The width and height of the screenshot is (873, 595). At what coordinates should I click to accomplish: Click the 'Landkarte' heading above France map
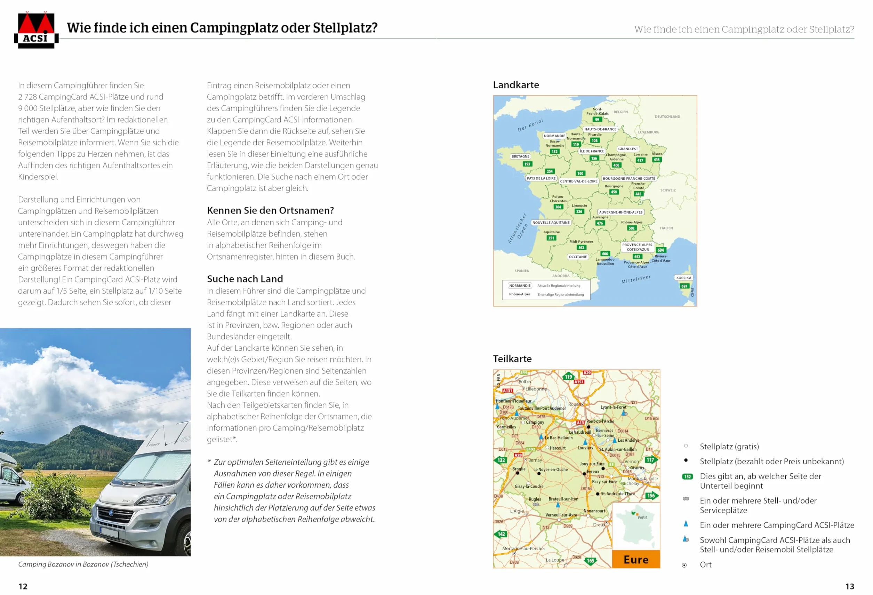click(x=516, y=85)
